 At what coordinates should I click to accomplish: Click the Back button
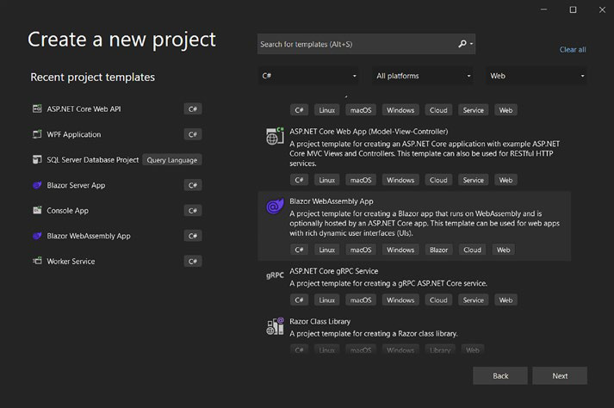(x=500, y=375)
